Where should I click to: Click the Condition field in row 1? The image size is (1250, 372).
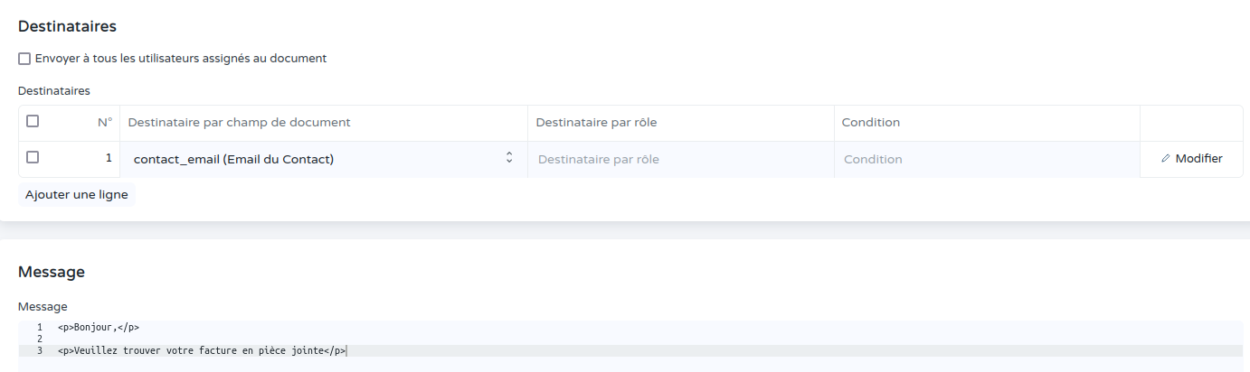[x=987, y=159]
